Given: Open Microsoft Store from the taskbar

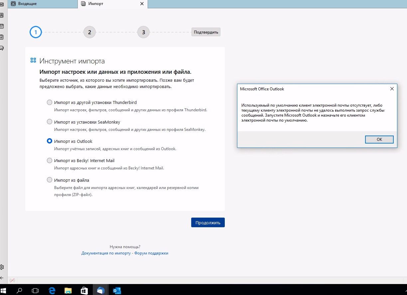Looking at the screenshot, I should [84, 291].
